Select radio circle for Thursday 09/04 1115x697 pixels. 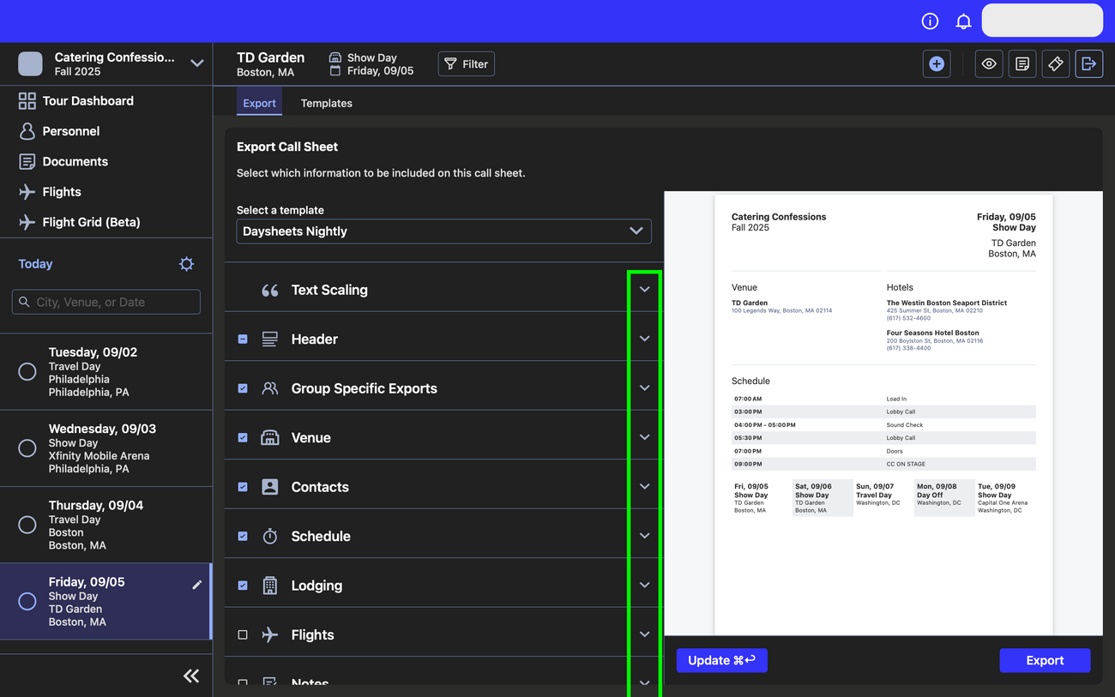(x=27, y=525)
